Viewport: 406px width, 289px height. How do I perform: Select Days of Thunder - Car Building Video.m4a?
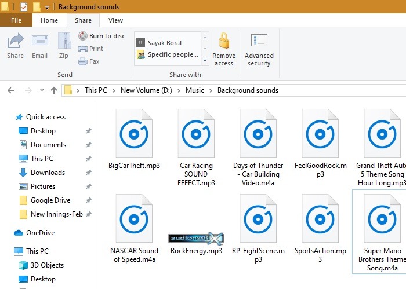(x=258, y=148)
